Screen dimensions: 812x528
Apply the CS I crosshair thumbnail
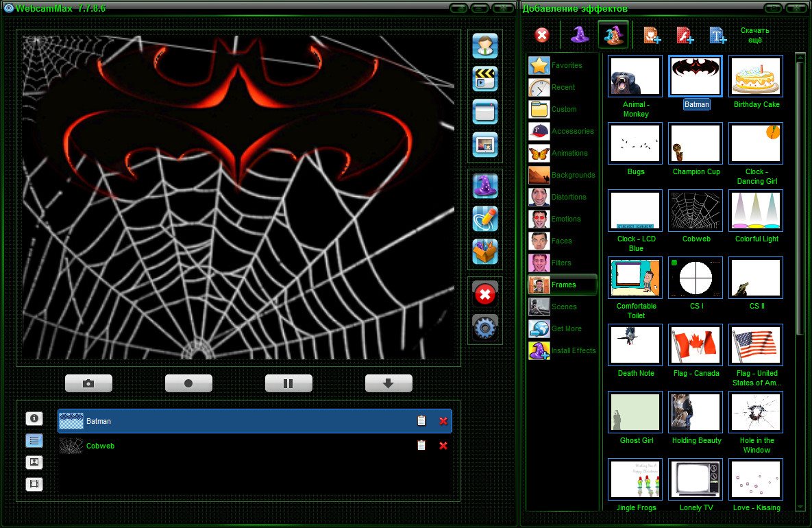(x=696, y=278)
